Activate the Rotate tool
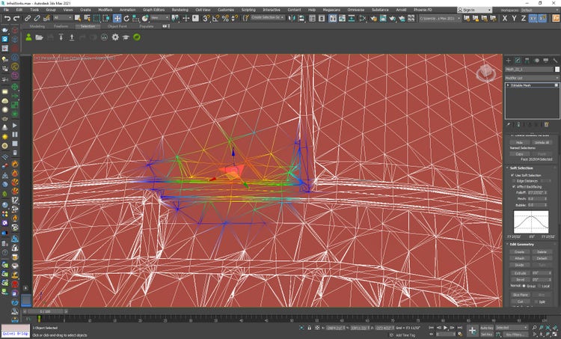561x339 pixels. click(x=126, y=18)
